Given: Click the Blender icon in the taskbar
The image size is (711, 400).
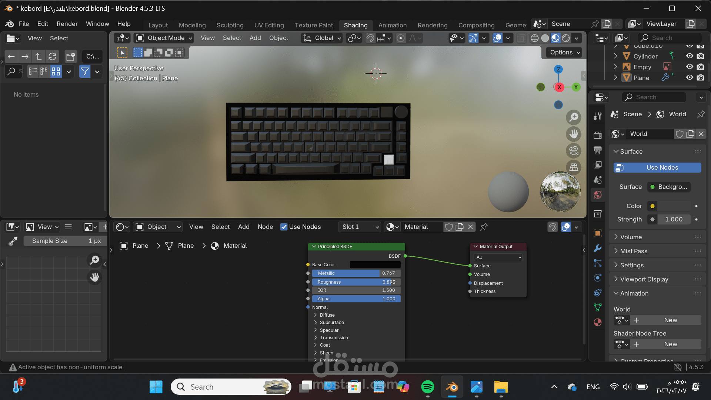Looking at the screenshot, I should (452, 387).
